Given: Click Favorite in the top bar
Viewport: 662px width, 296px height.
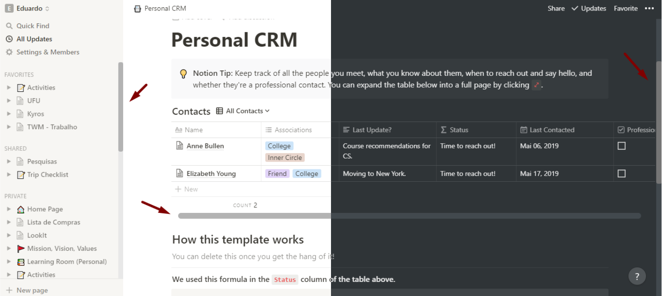Looking at the screenshot, I should [625, 8].
